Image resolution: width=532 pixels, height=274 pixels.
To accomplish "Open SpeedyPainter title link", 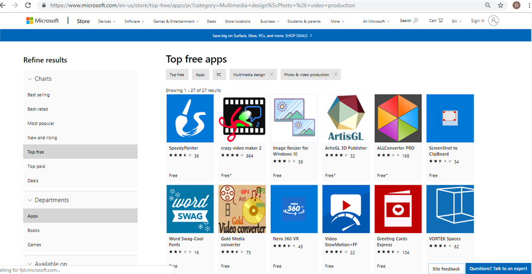I will tap(184, 148).
